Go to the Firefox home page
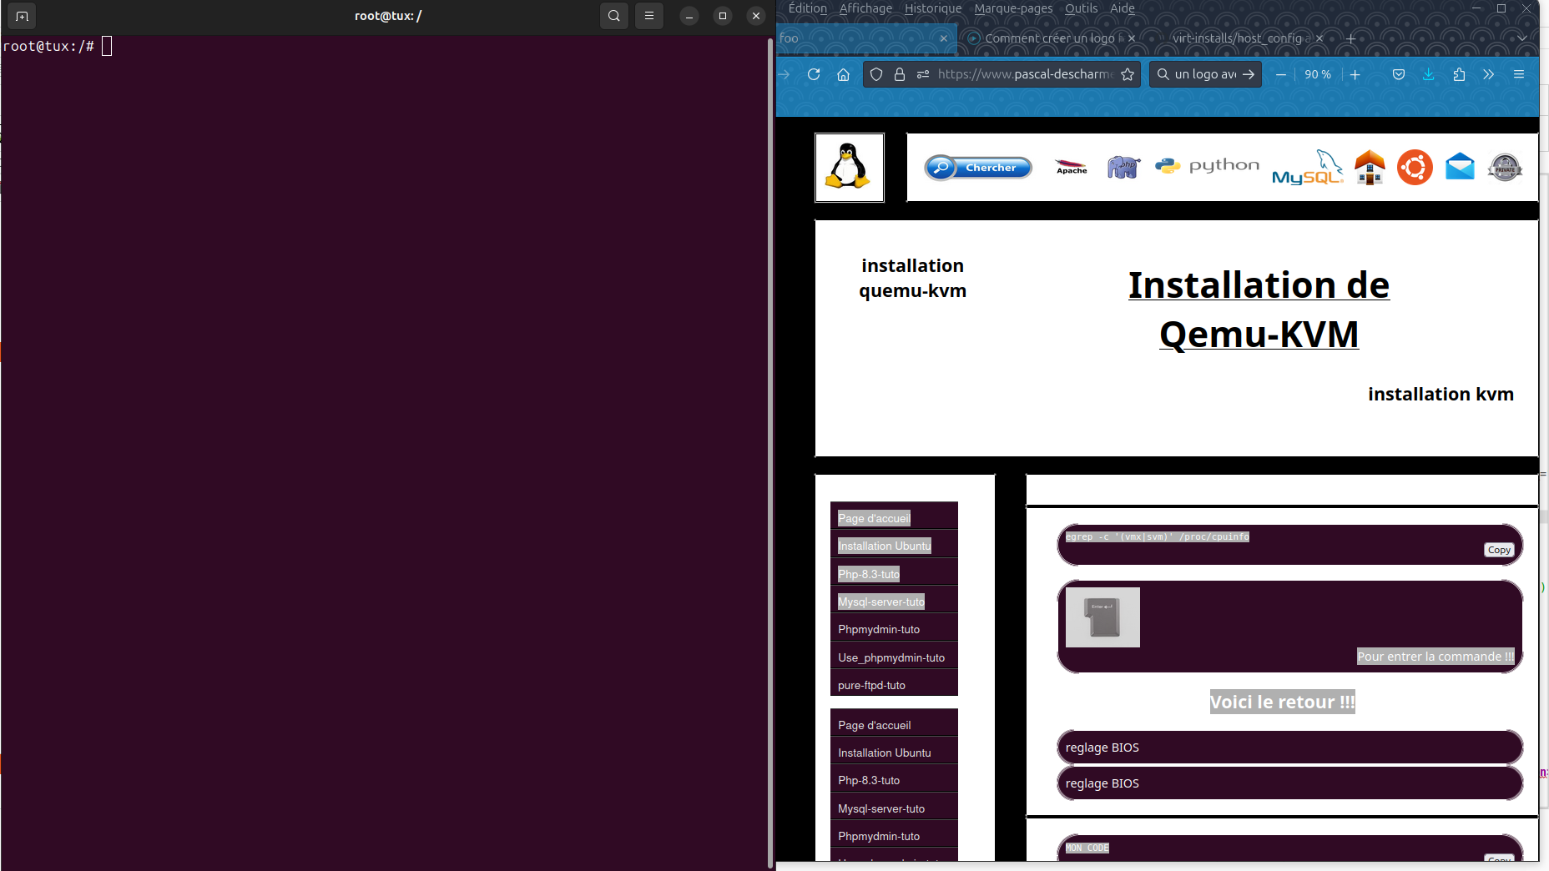Viewport: 1549px width, 871px height. coord(844,74)
